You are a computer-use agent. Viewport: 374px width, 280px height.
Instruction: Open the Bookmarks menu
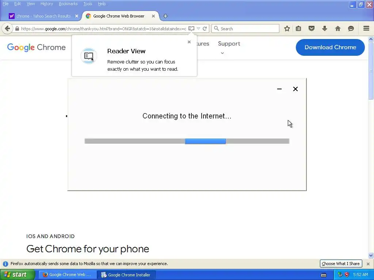68,4
